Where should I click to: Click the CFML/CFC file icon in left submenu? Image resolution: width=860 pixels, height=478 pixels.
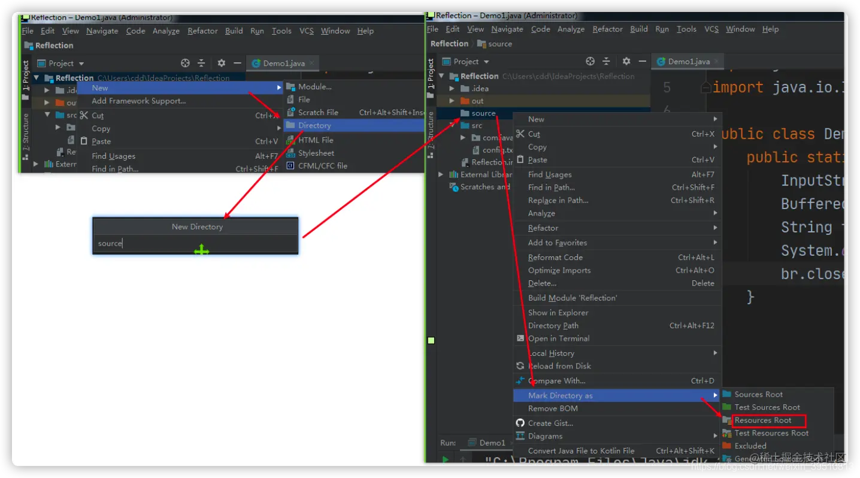pyautogui.click(x=290, y=166)
